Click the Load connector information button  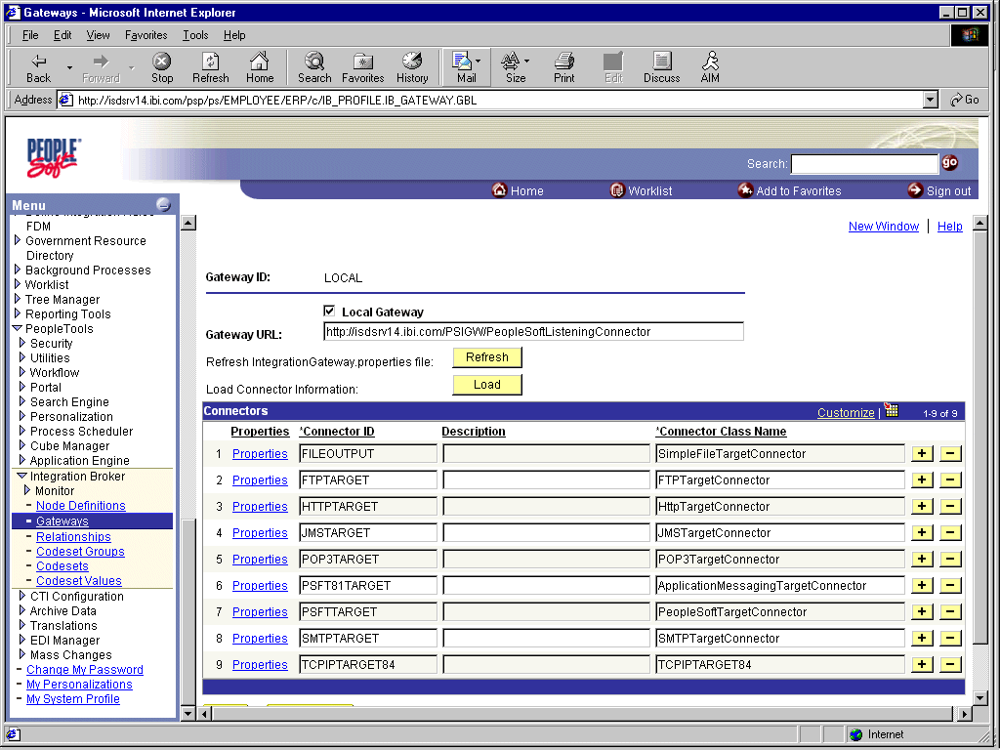(486, 384)
